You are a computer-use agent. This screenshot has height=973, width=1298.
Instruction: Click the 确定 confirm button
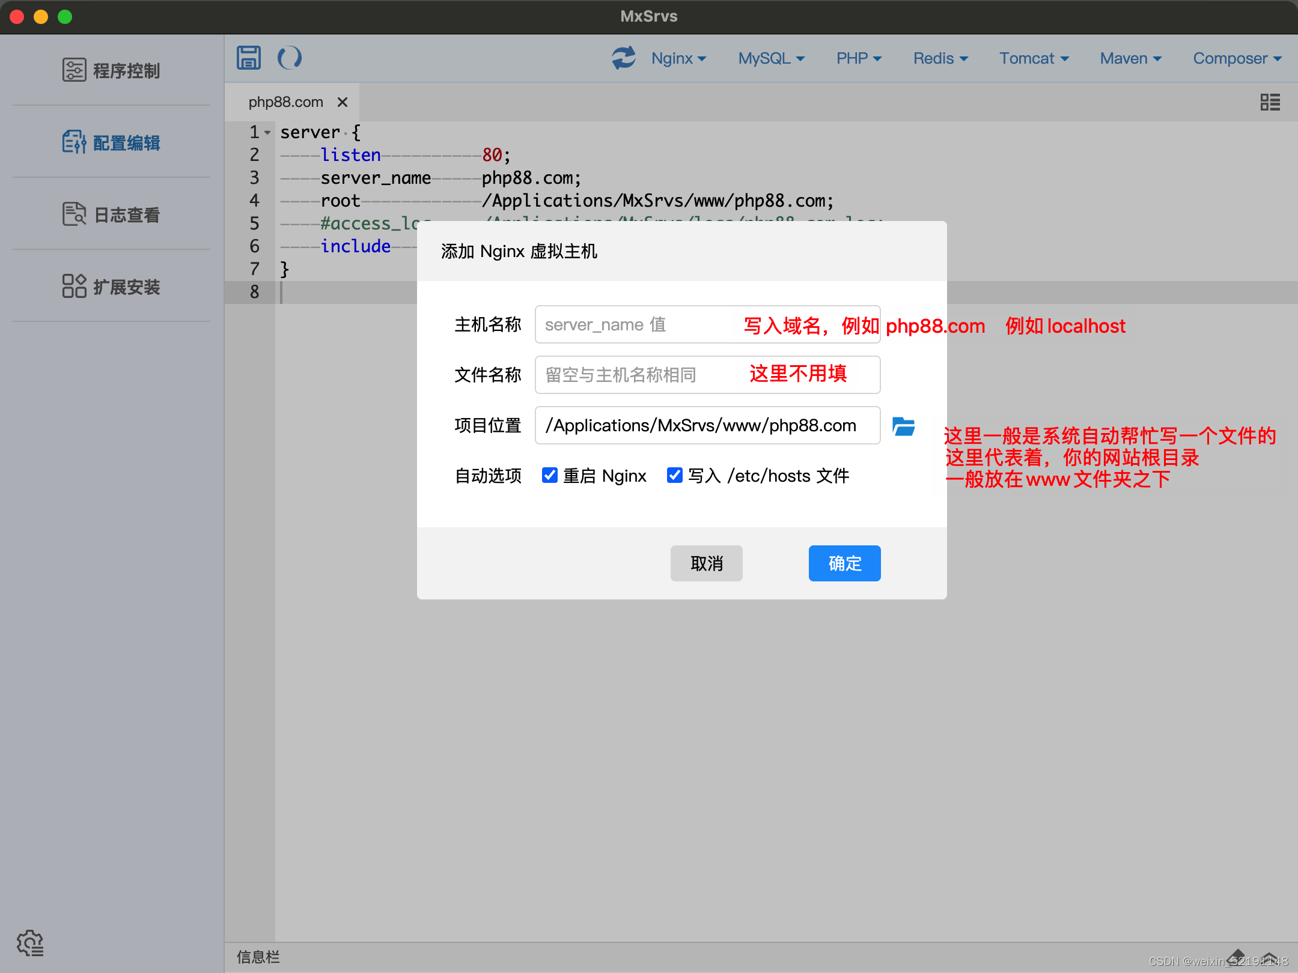click(844, 563)
